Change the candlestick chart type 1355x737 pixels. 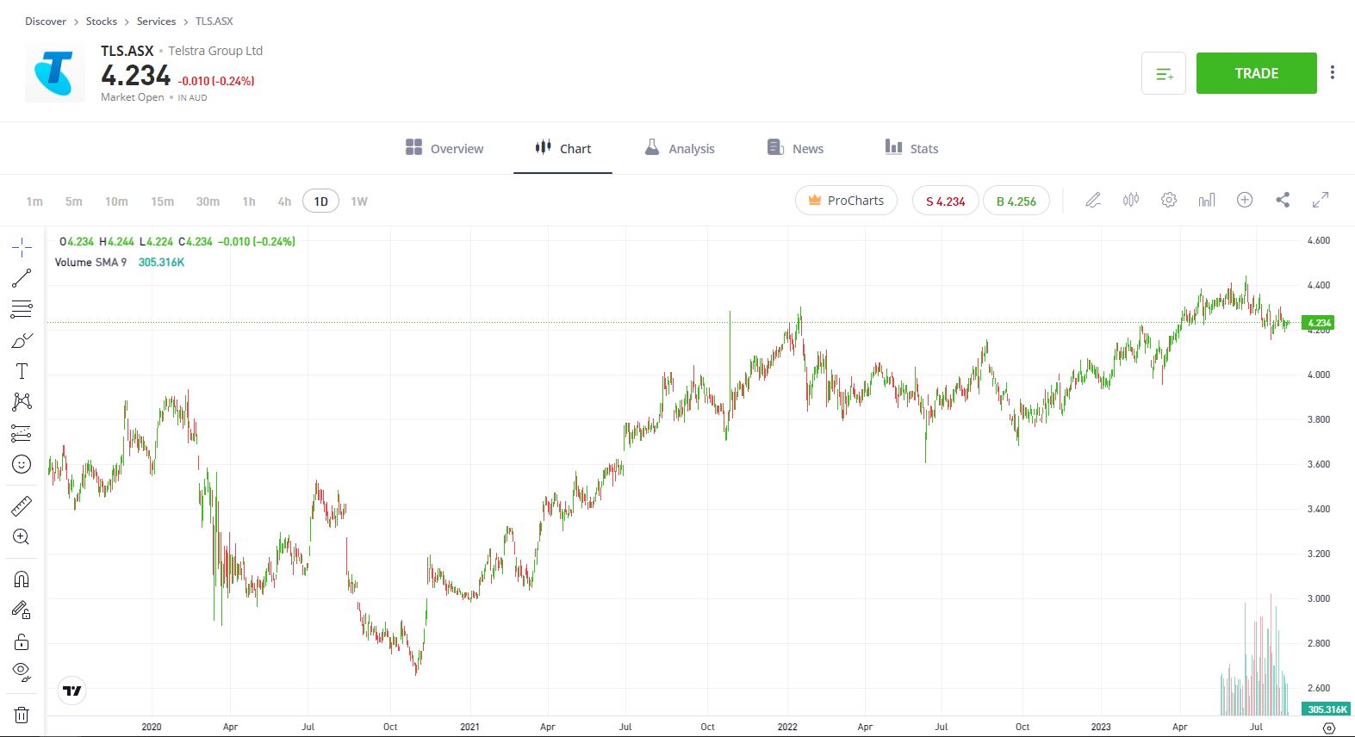1131,201
